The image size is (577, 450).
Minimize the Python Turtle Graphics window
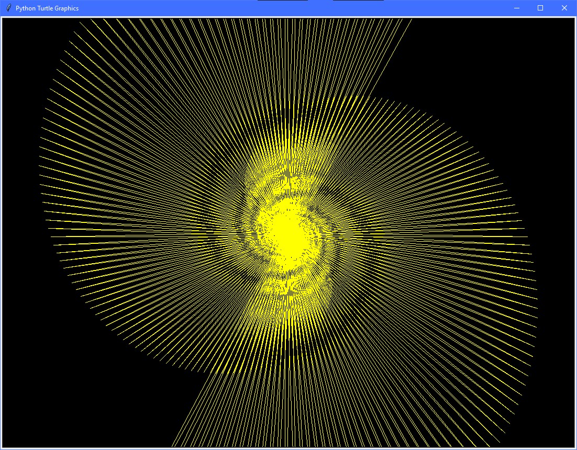(517, 8)
